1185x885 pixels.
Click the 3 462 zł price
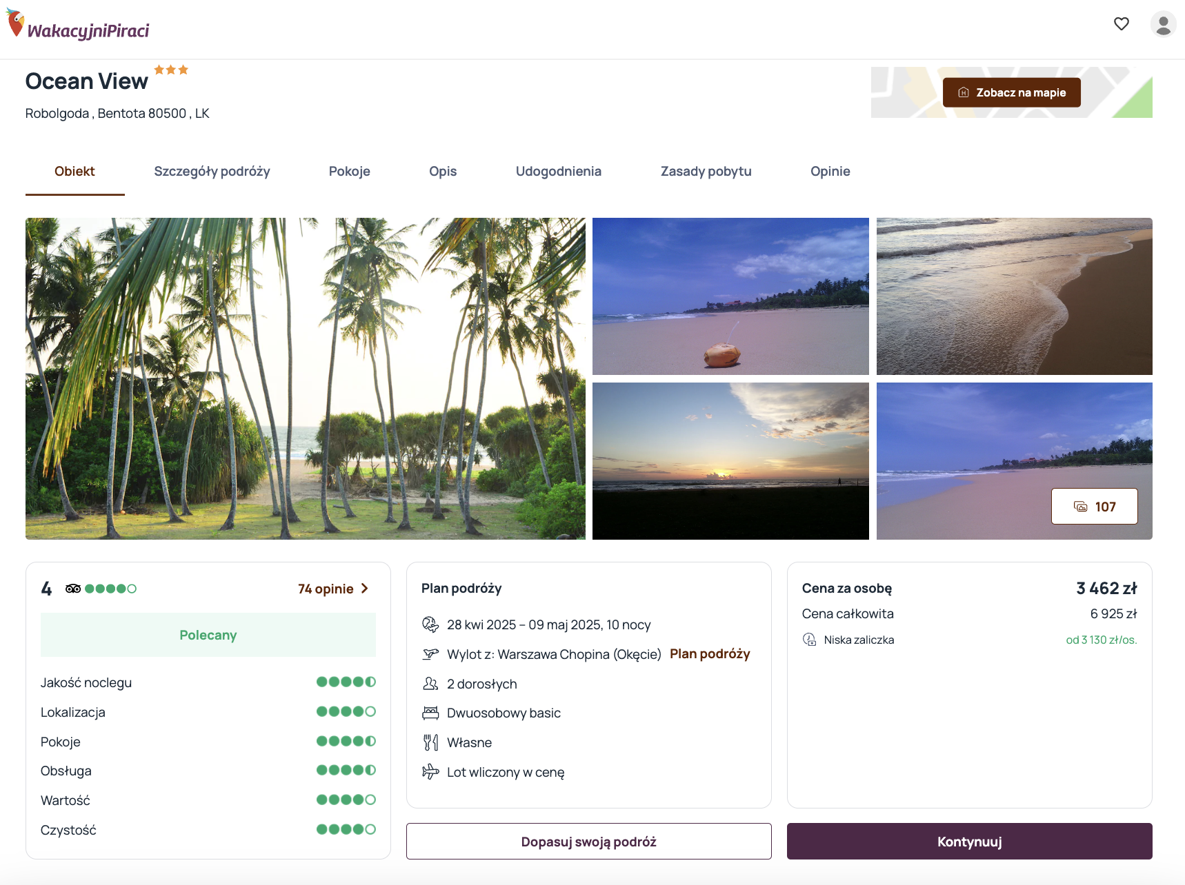[1106, 589]
